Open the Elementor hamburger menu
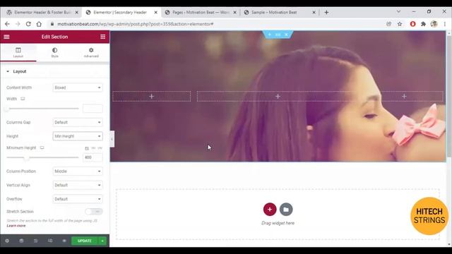Viewport: 452px width, 254px height. pyautogui.click(x=6, y=37)
